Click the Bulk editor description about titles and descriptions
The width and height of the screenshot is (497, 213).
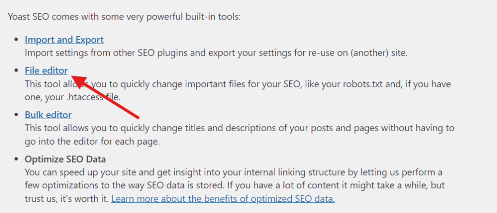[240, 135]
